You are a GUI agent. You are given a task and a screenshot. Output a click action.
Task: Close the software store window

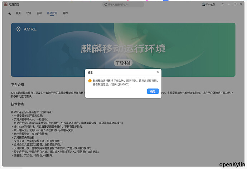coord(241,4)
